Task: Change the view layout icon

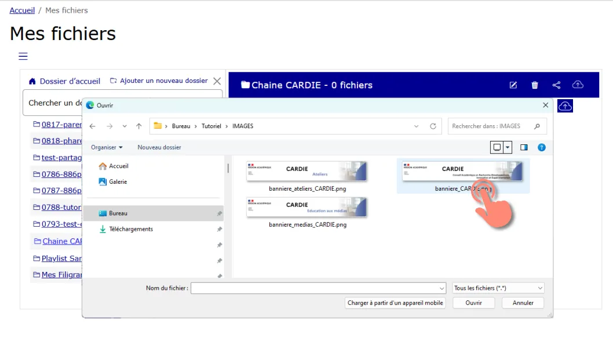Action: click(497, 147)
